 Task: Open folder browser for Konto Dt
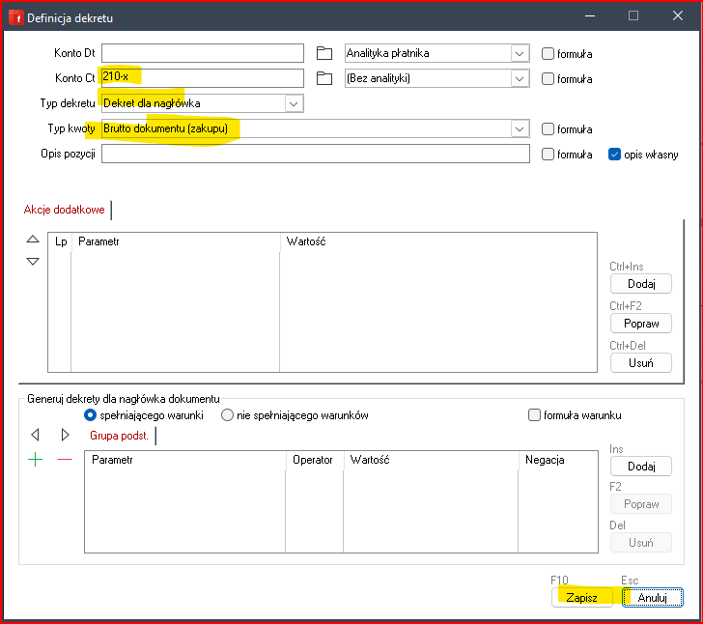[324, 53]
